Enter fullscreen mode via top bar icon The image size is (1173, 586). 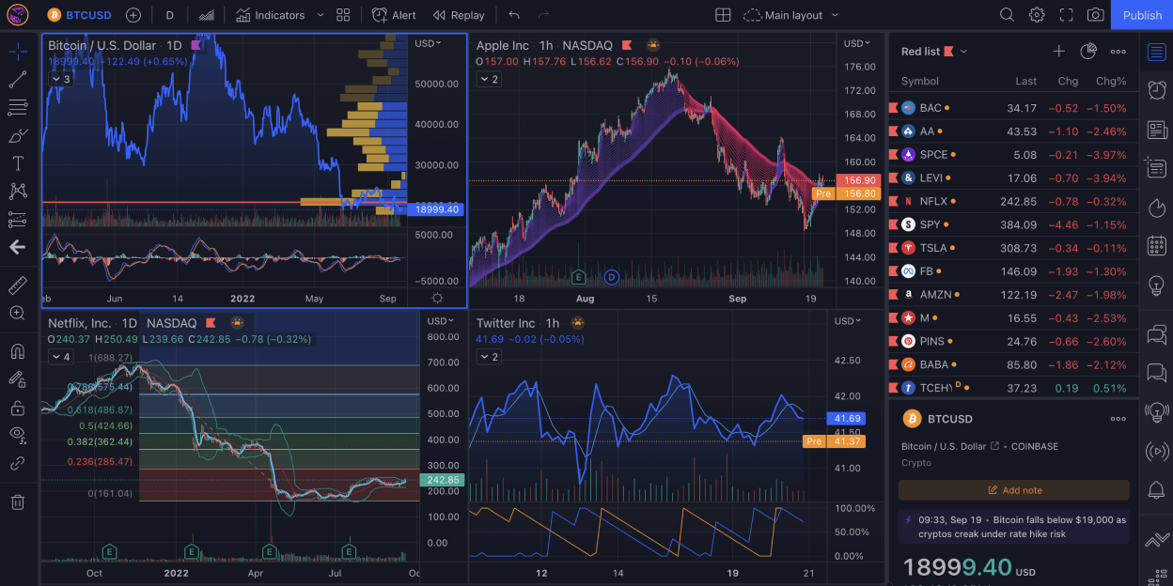pyautogui.click(x=1066, y=15)
